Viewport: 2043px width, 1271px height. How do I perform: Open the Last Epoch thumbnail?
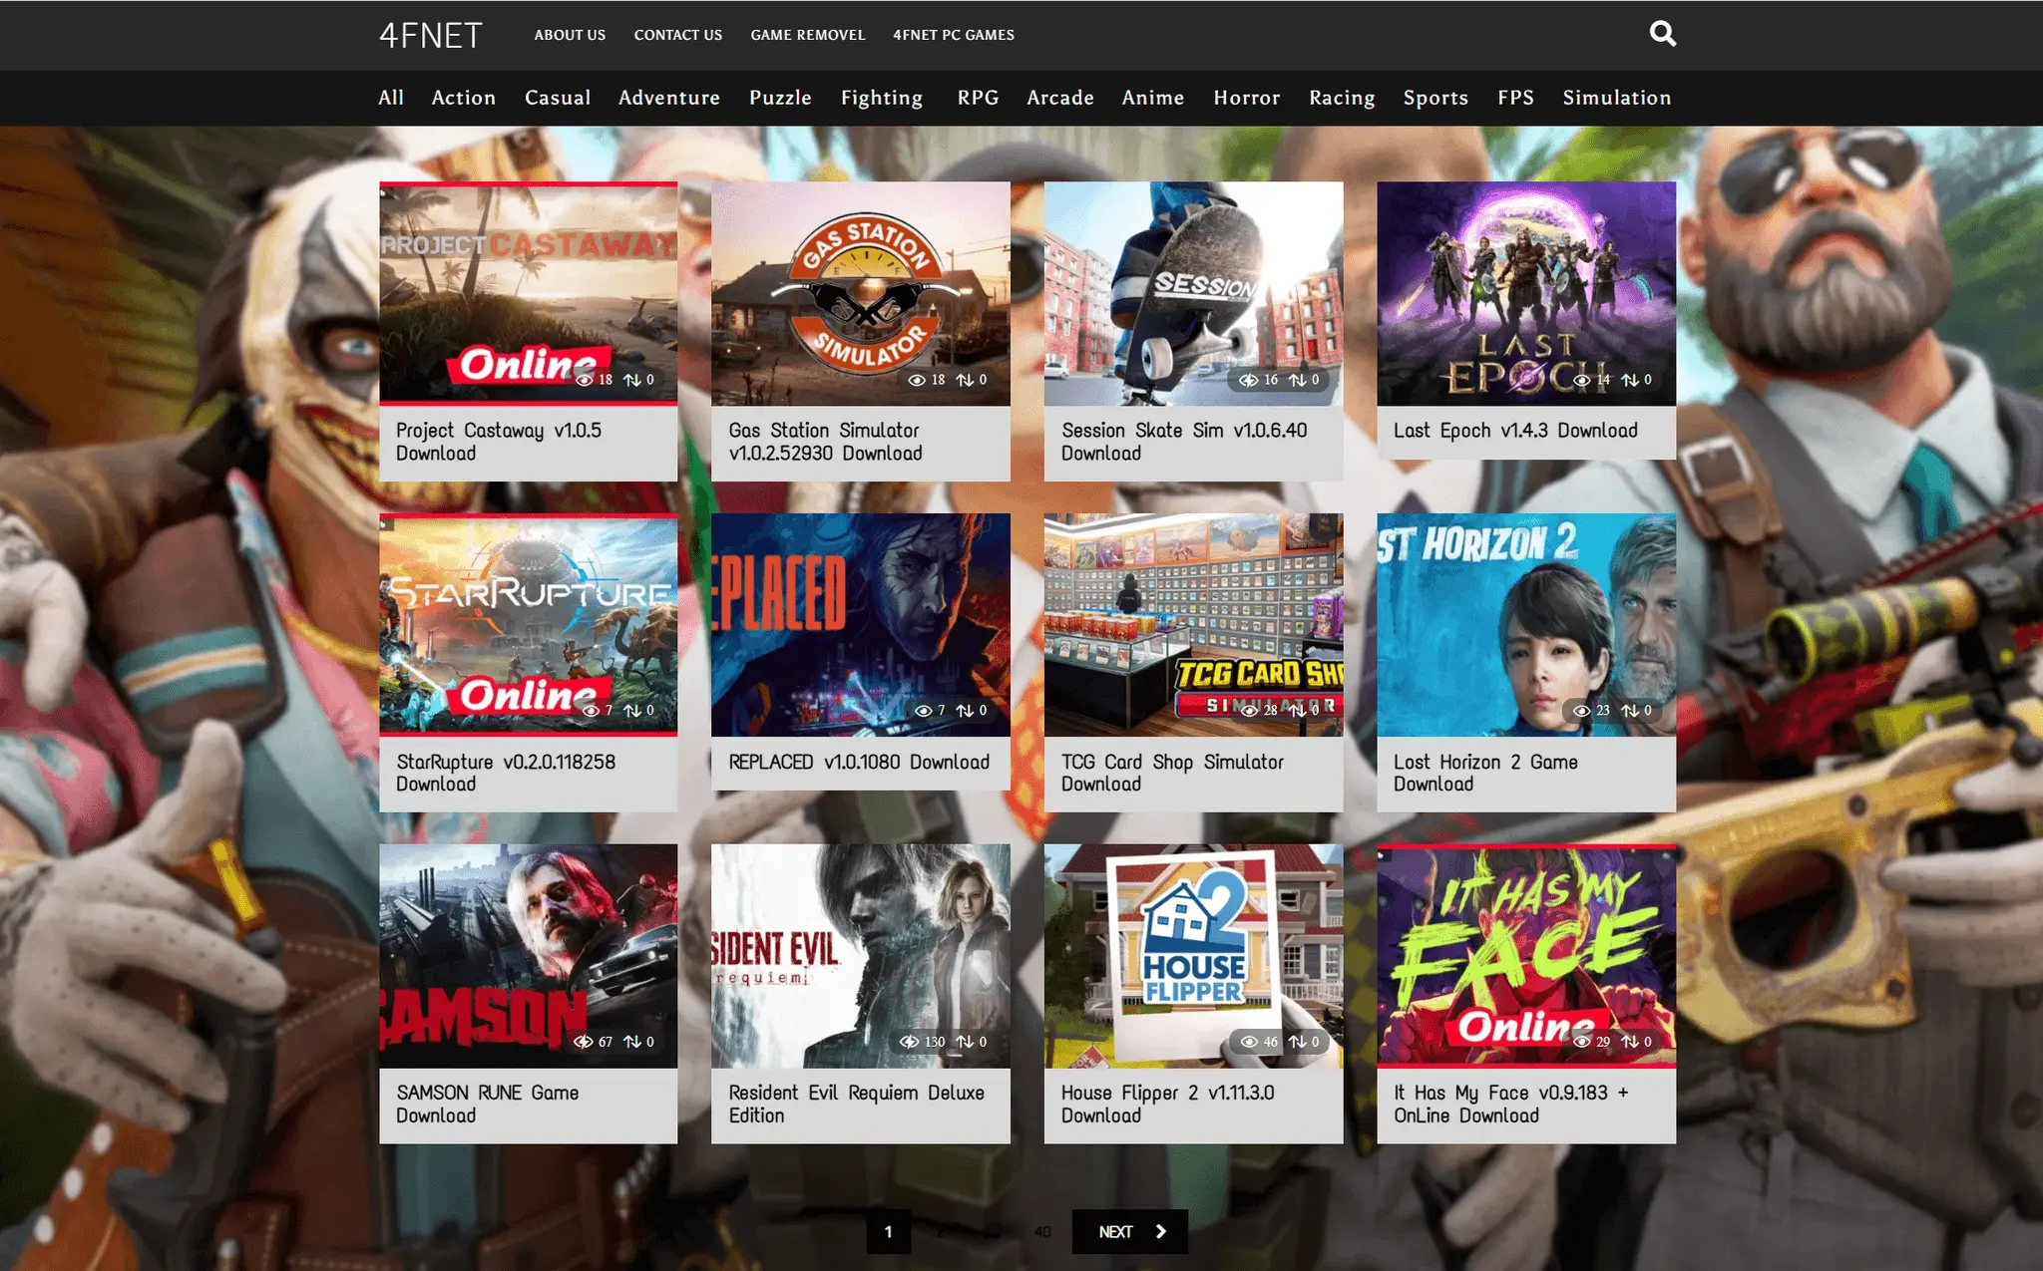click(1526, 294)
